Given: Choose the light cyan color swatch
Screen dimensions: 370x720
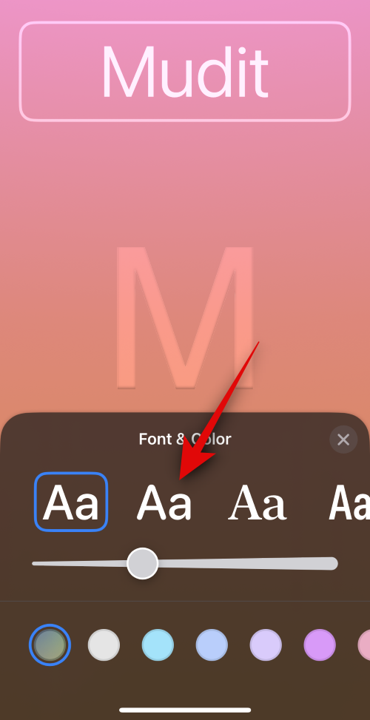Looking at the screenshot, I should [x=158, y=645].
